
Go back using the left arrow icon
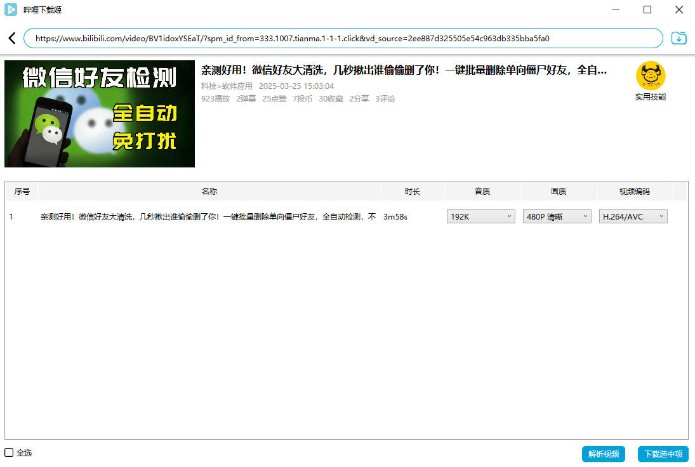pyautogui.click(x=12, y=38)
